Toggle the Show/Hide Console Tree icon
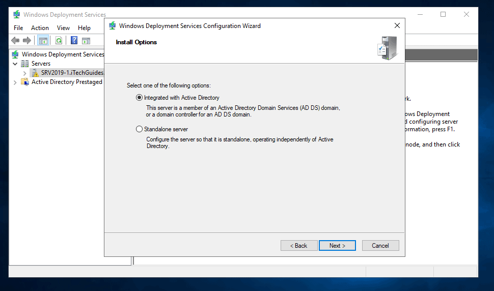The width and height of the screenshot is (494, 291). 43,40
